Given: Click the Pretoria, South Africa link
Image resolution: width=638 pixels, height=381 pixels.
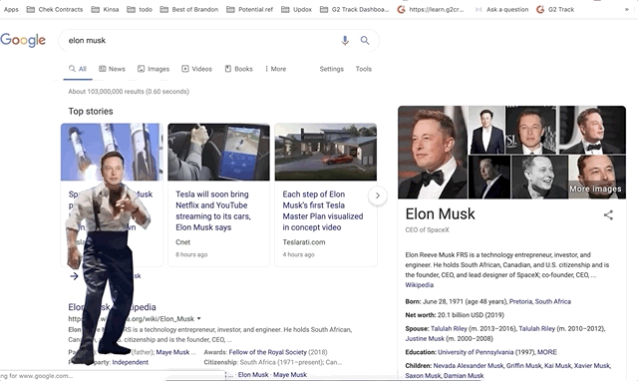Looking at the screenshot, I should click(540, 301).
